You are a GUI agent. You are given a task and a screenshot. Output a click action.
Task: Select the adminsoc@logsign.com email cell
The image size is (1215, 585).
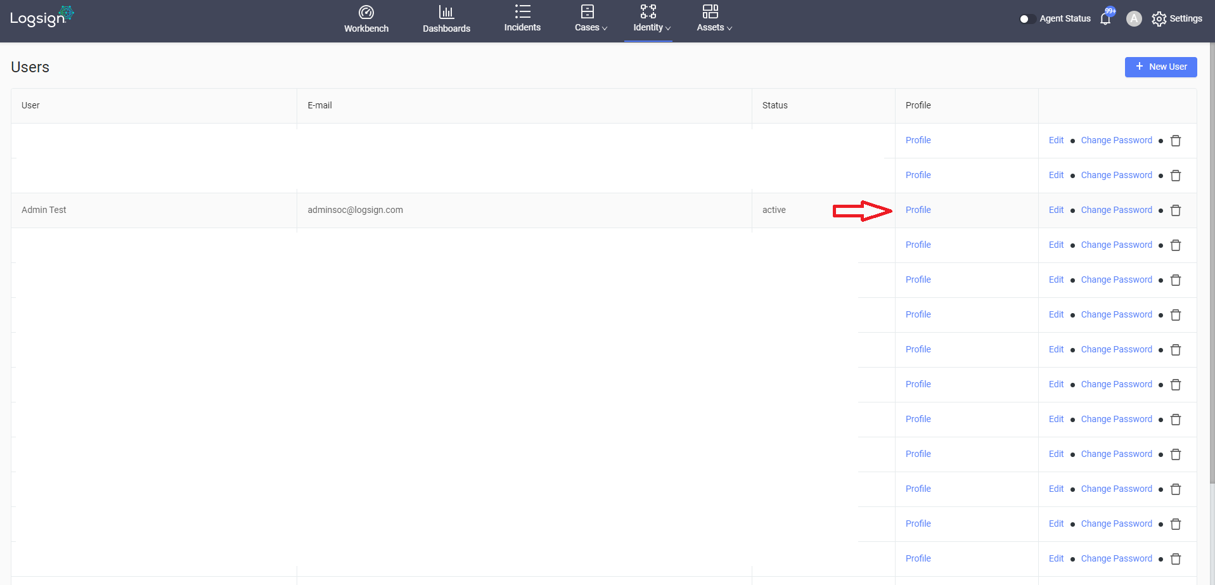click(x=524, y=210)
